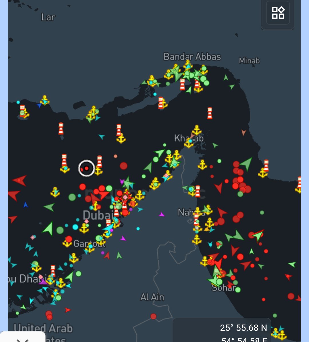Viewport: 309px width, 342px height.
Task: Select the green circle northwest of Dubai label
Action: (72, 197)
